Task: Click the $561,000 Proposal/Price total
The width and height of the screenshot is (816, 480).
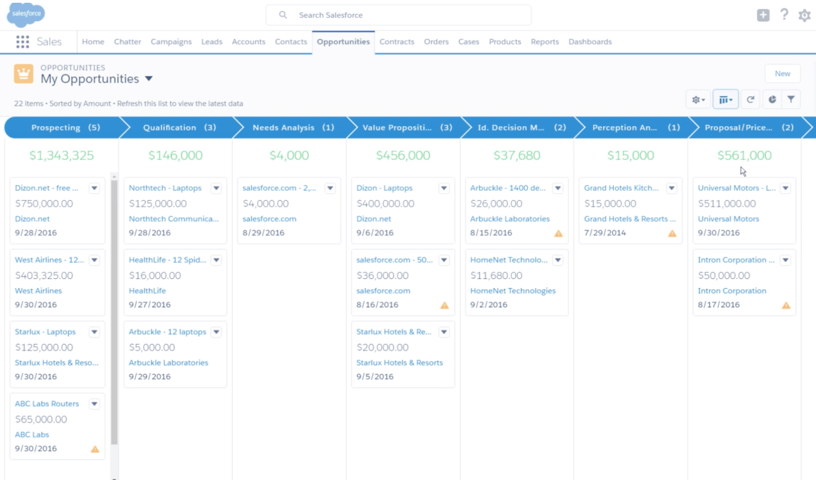Action: pos(744,156)
